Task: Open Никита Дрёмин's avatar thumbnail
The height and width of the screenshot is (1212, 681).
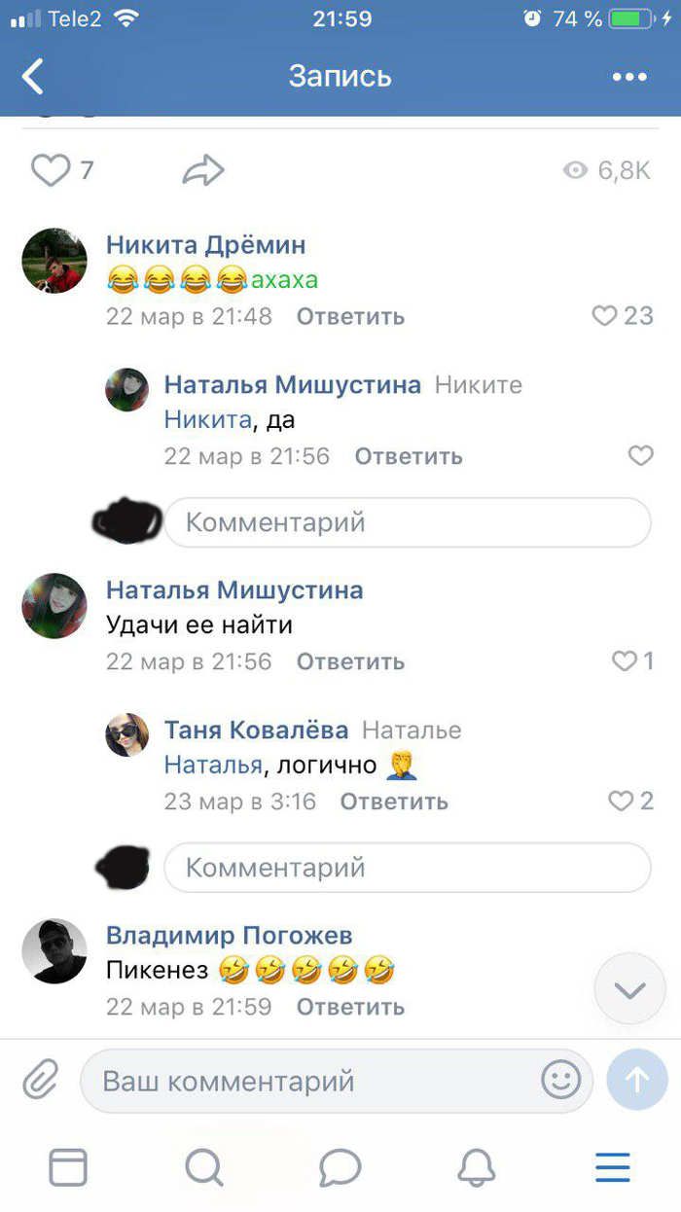Action: (54, 261)
